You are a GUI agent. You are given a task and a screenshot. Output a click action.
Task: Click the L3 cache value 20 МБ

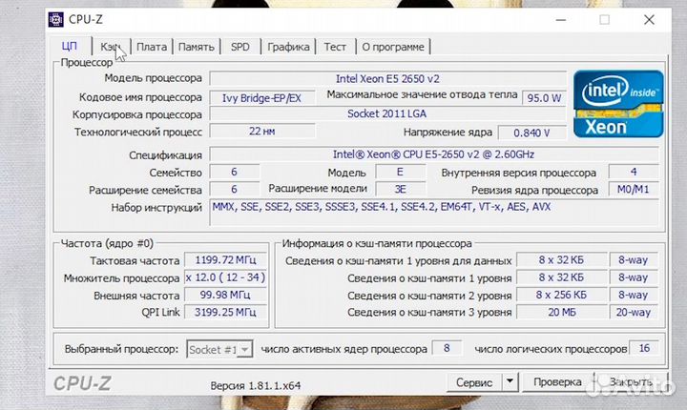(x=561, y=313)
